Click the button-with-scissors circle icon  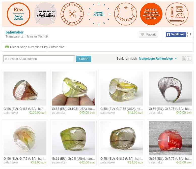(x=72, y=14)
